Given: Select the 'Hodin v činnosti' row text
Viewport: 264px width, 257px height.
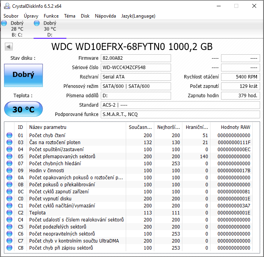Looking at the screenshot, I should pyautogui.click(x=46, y=171).
